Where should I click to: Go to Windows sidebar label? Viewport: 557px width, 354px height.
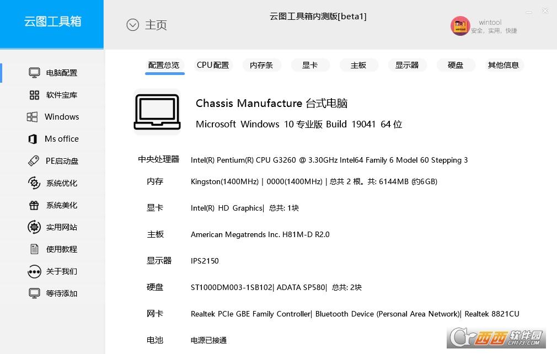(62, 117)
